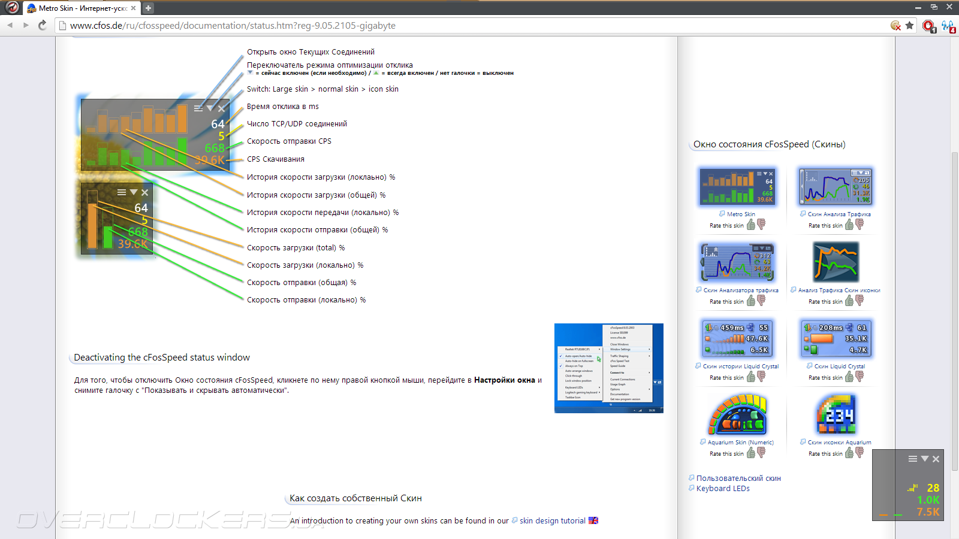Open the Скин иконки Aquarium link
Screen dimensions: 959x539
click(x=840, y=442)
